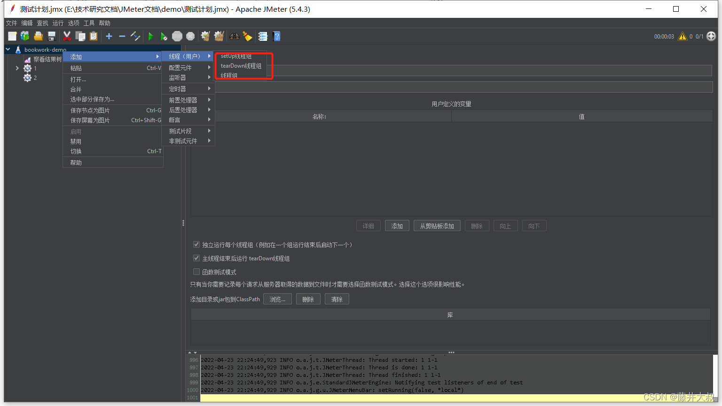Open the 运行 menu in the menu bar
This screenshot has width=722, height=406.
coord(58,23)
